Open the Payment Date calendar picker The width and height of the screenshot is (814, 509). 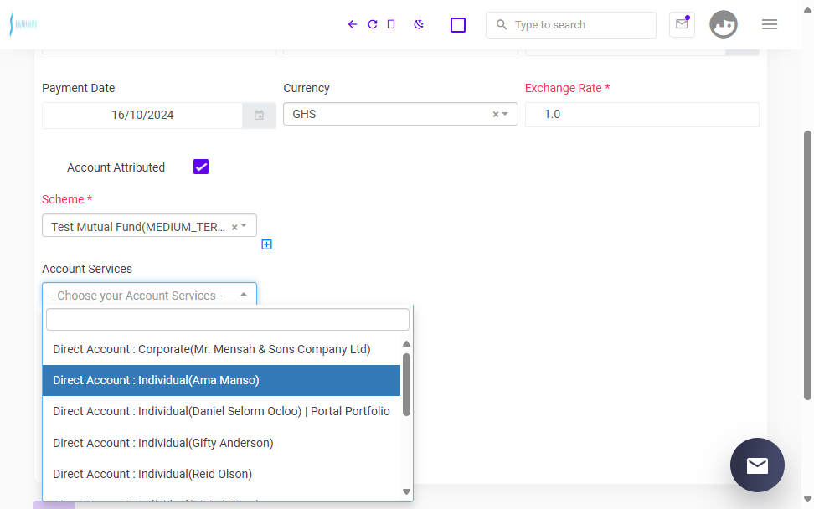click(x=259, y=116)
